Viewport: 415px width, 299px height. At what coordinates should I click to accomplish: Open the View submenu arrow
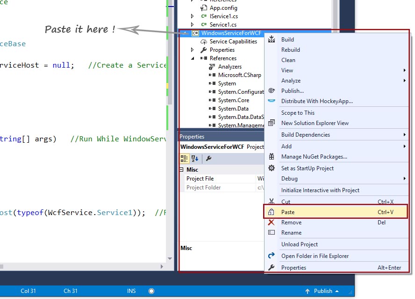[x=404, y=70]
